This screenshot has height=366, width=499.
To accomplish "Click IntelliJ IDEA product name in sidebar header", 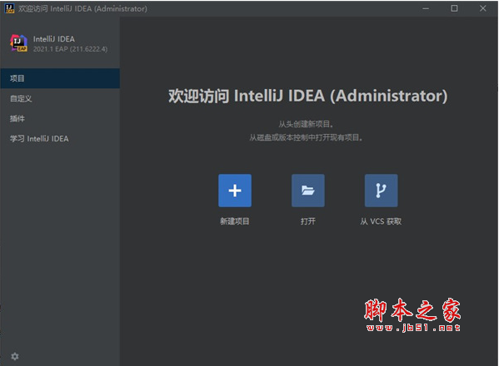I will click(54, 39).
